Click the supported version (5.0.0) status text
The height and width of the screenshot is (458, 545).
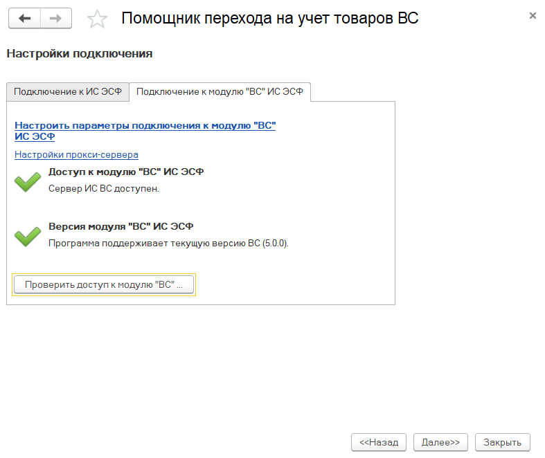[x=168, y=243]
